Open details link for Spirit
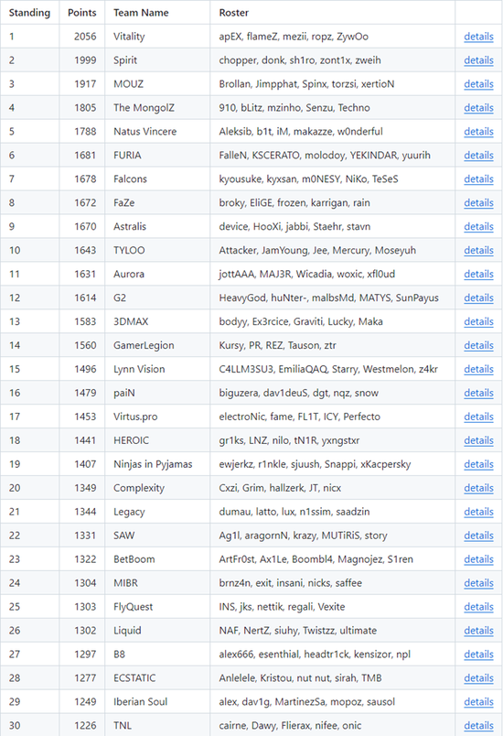This screenshot has width=503, height=736. coord(478,60)
